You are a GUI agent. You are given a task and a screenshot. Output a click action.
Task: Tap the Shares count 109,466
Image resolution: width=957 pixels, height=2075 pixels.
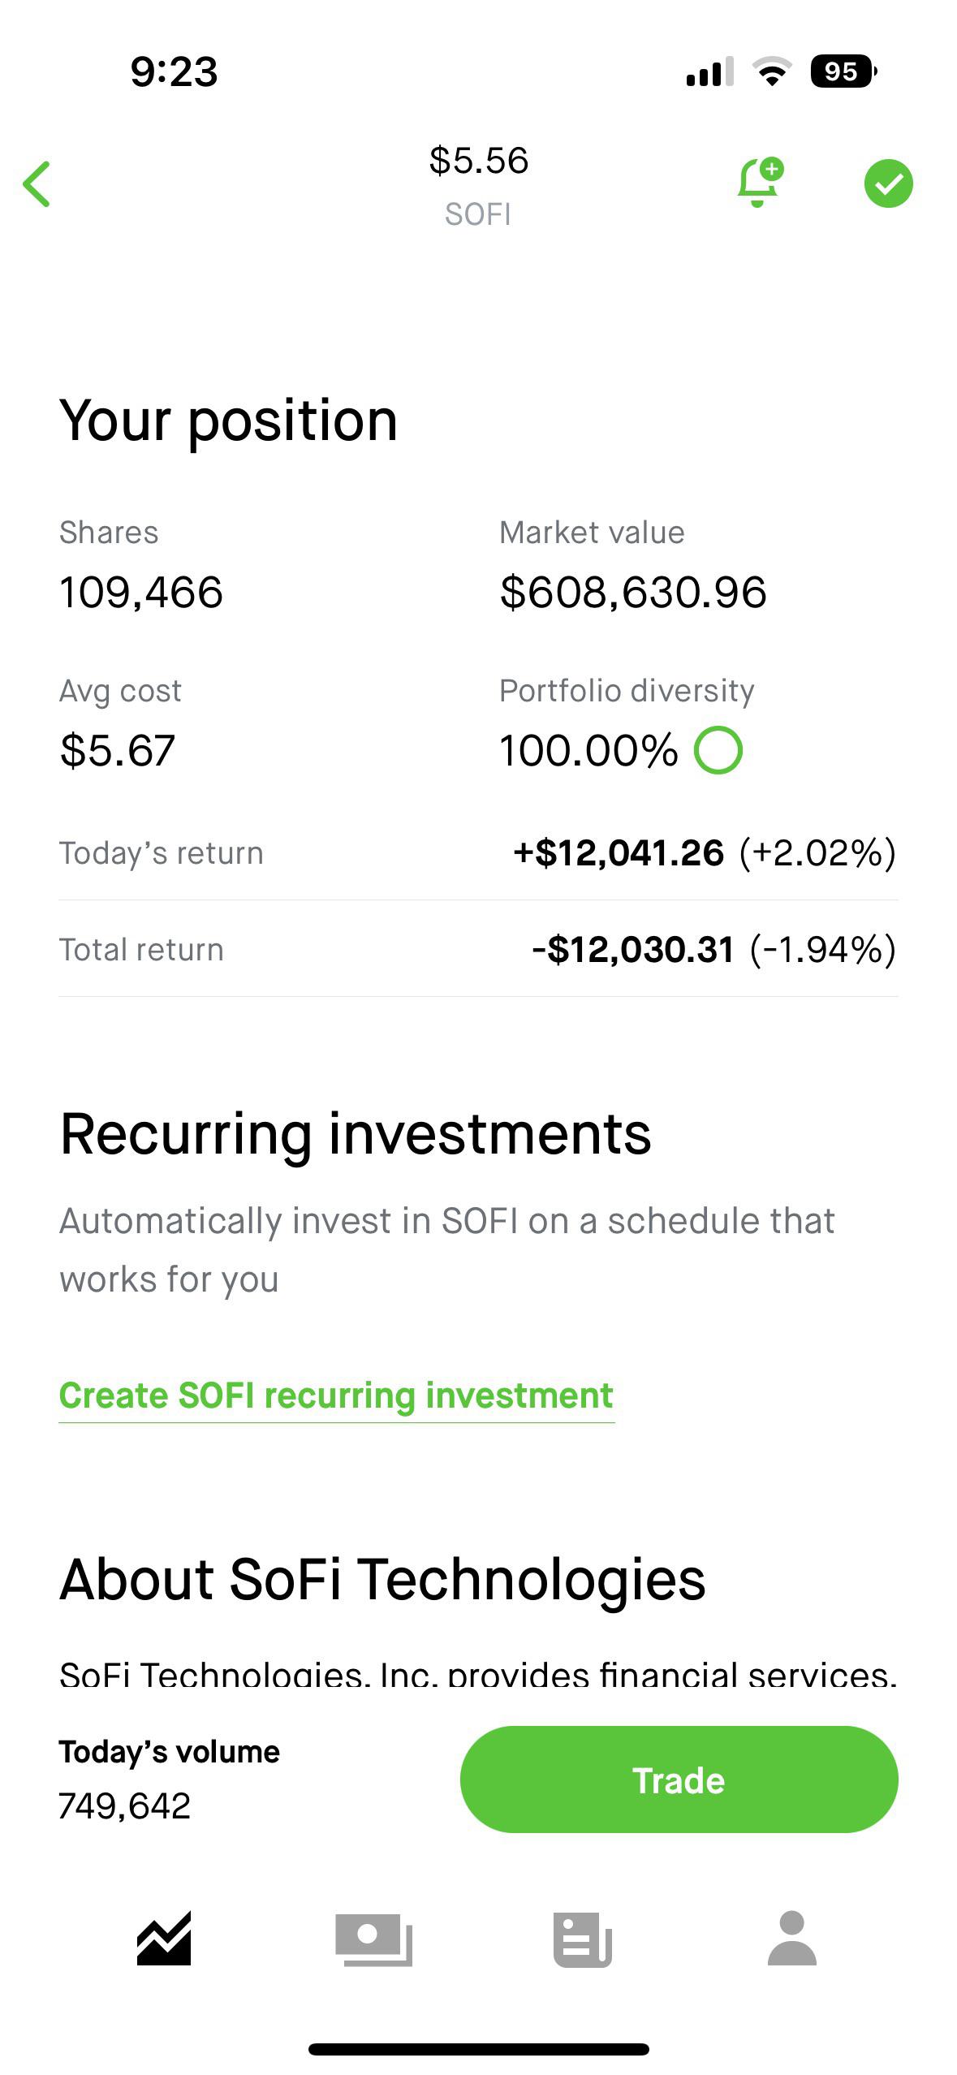tap(141, 592)
